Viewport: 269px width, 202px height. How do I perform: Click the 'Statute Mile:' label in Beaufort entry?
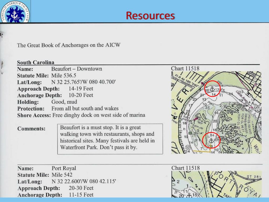click(x=33, y=75)
